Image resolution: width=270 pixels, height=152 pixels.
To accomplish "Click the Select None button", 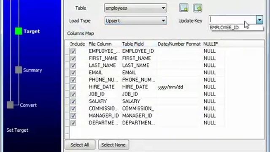I will (113, 145).
